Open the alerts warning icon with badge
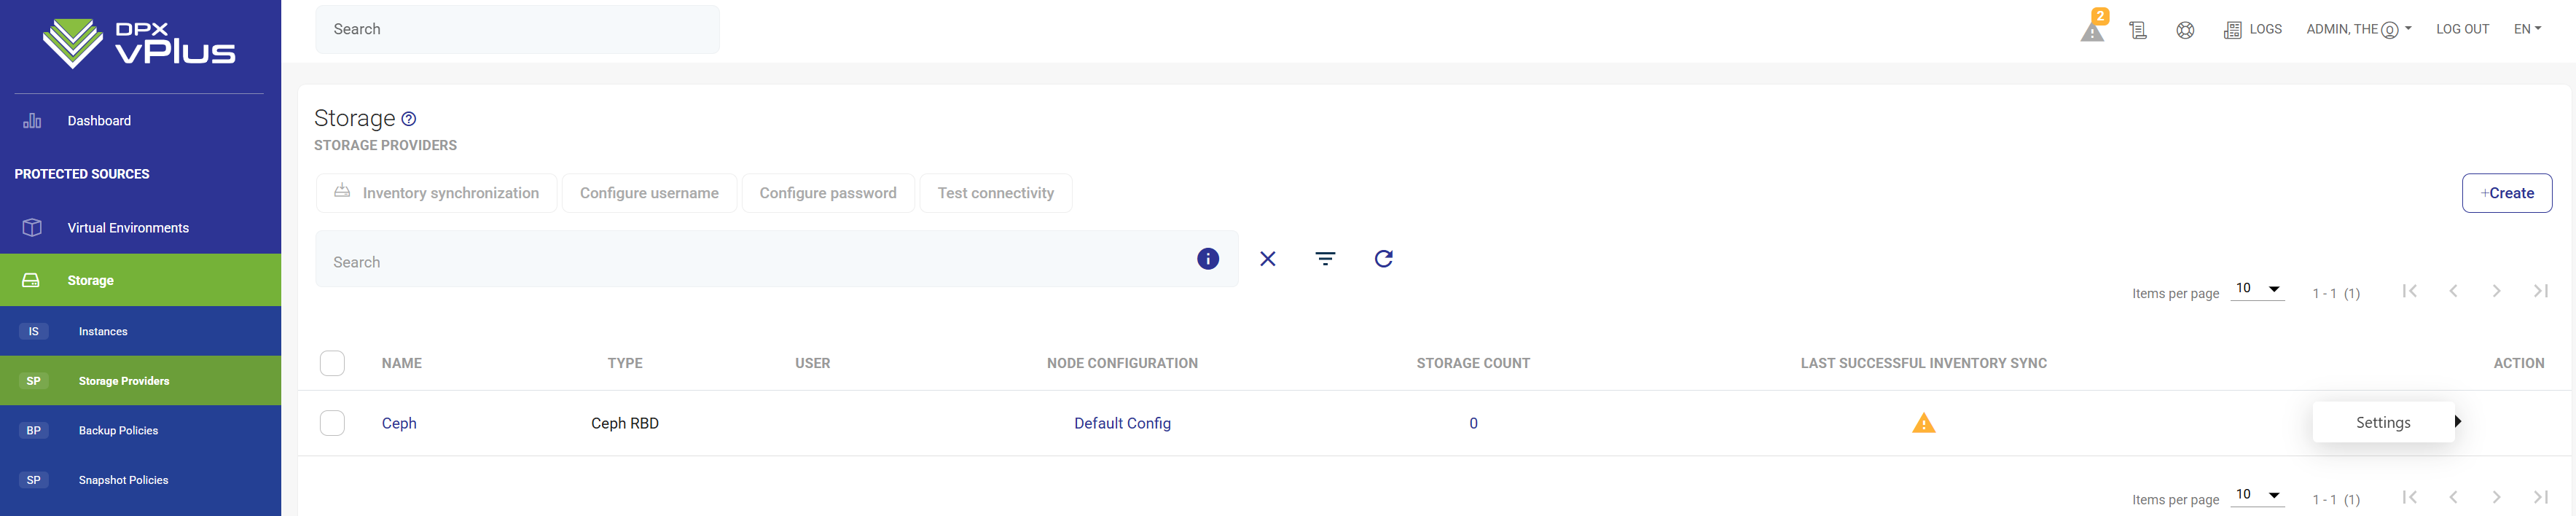The image size is (2576, 516). pos(2092,30)
